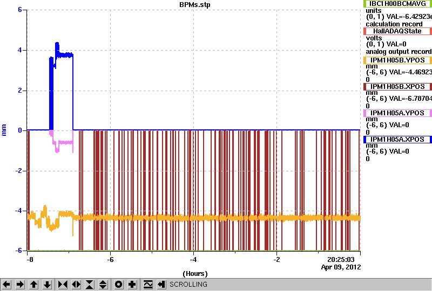
Task: Click the 'units' text under IBC1H00BCMAVG
Action: [x=374, y=11]
